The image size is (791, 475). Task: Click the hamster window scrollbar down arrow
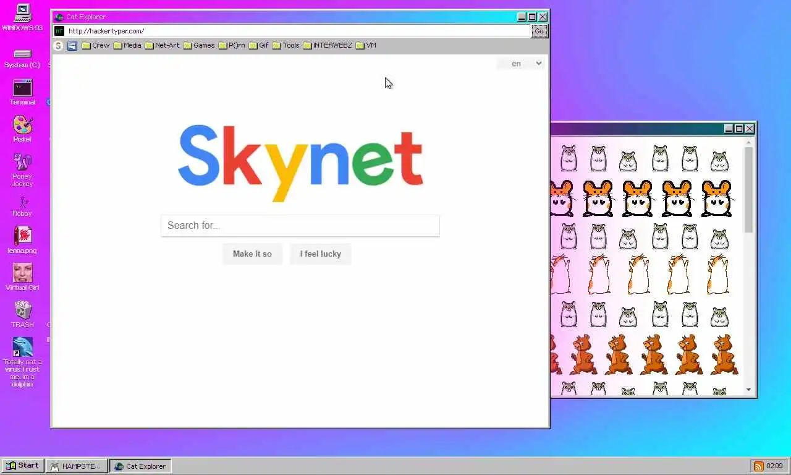[x=748, y=390]
